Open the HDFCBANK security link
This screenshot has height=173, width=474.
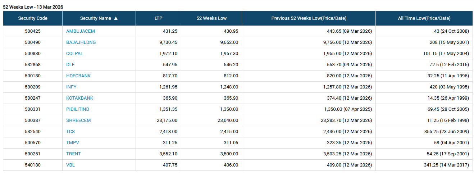(x=78, y=76)
